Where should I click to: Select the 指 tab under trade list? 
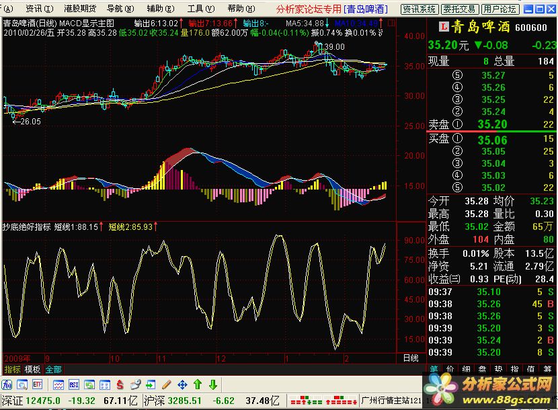(x=514, y=369)
